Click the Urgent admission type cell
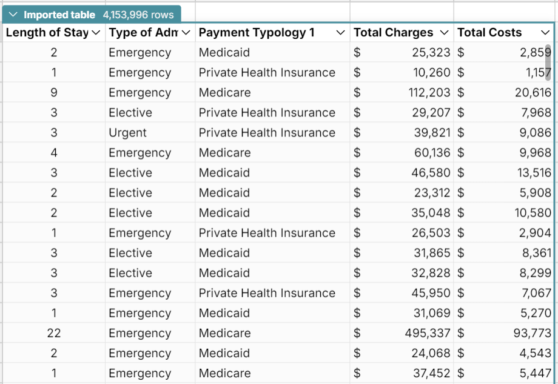The width and height of the screenshot is (558, 384). tap(127, 132)
